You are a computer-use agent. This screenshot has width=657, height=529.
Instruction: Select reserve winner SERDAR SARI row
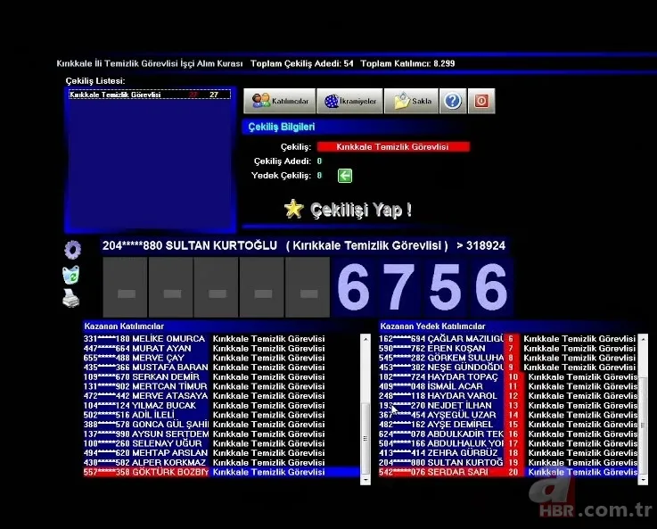click(x=508, y=473)
